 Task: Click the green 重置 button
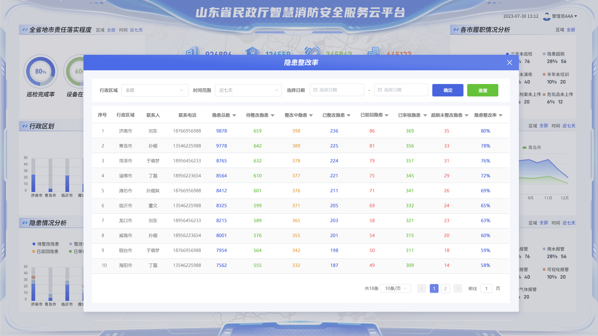tap(482, 90)
